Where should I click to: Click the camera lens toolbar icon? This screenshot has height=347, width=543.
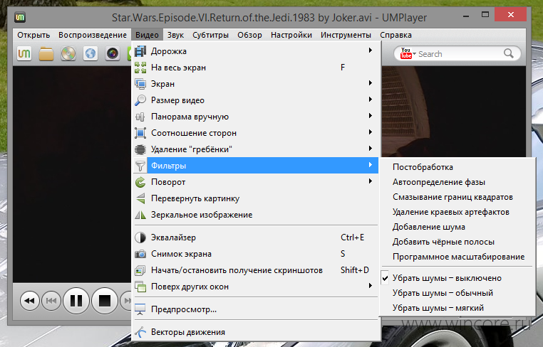[113, 53]
